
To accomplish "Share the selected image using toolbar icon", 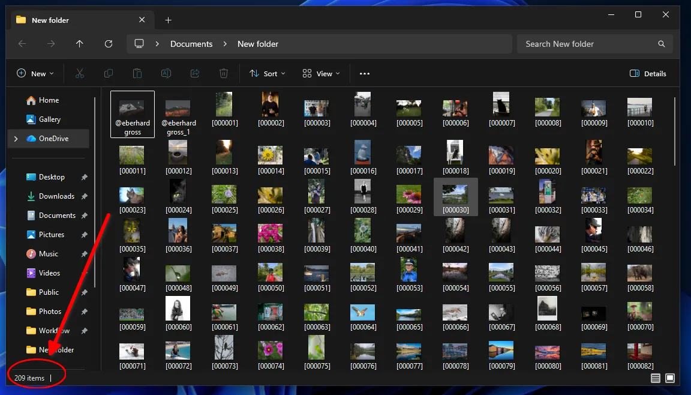I will click(x=194, y=73).
